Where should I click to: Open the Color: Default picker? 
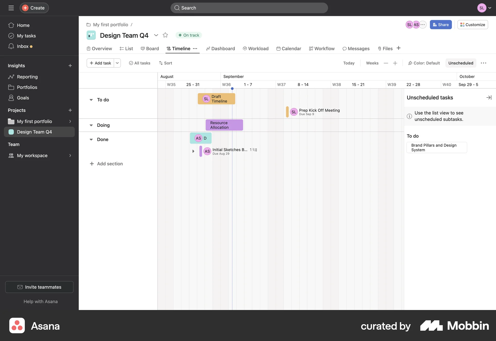click(x=423, y=63)
